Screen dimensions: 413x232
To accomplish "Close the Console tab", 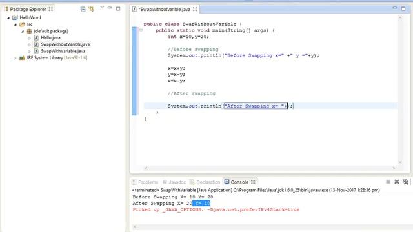I will pos(253,182).
